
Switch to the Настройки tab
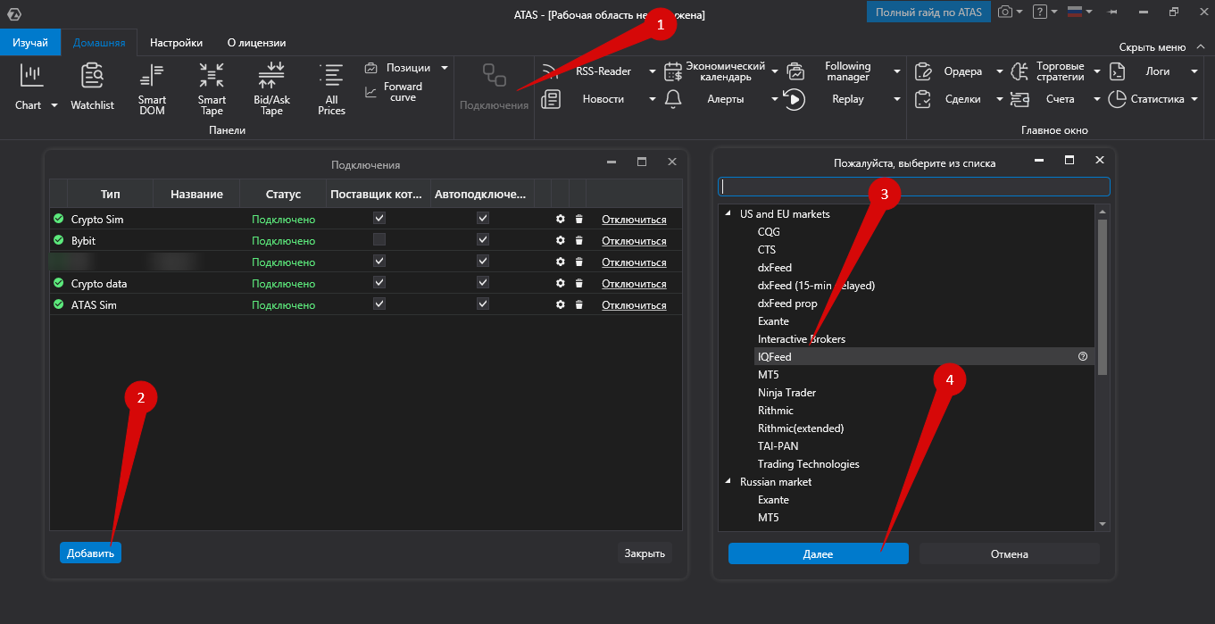tap(176, 42)
